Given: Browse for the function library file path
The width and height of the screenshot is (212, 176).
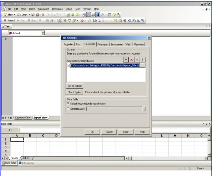Looking at the screenshot, I should click(x=142, y=66).
